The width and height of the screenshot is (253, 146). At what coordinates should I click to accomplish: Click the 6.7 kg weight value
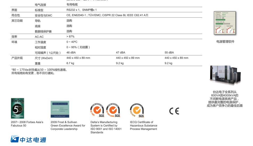(70, 63)
